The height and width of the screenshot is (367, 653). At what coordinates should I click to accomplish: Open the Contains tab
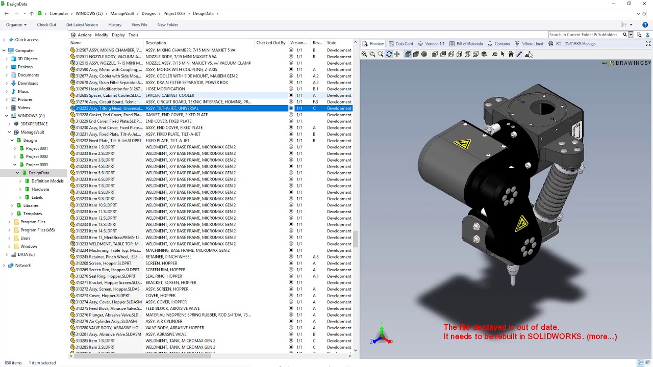pyautogui.click(x=498, y=44)
